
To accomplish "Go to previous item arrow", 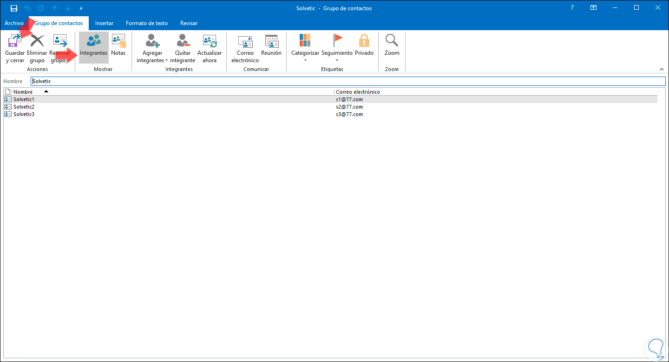I will click(x=54, y=8).
